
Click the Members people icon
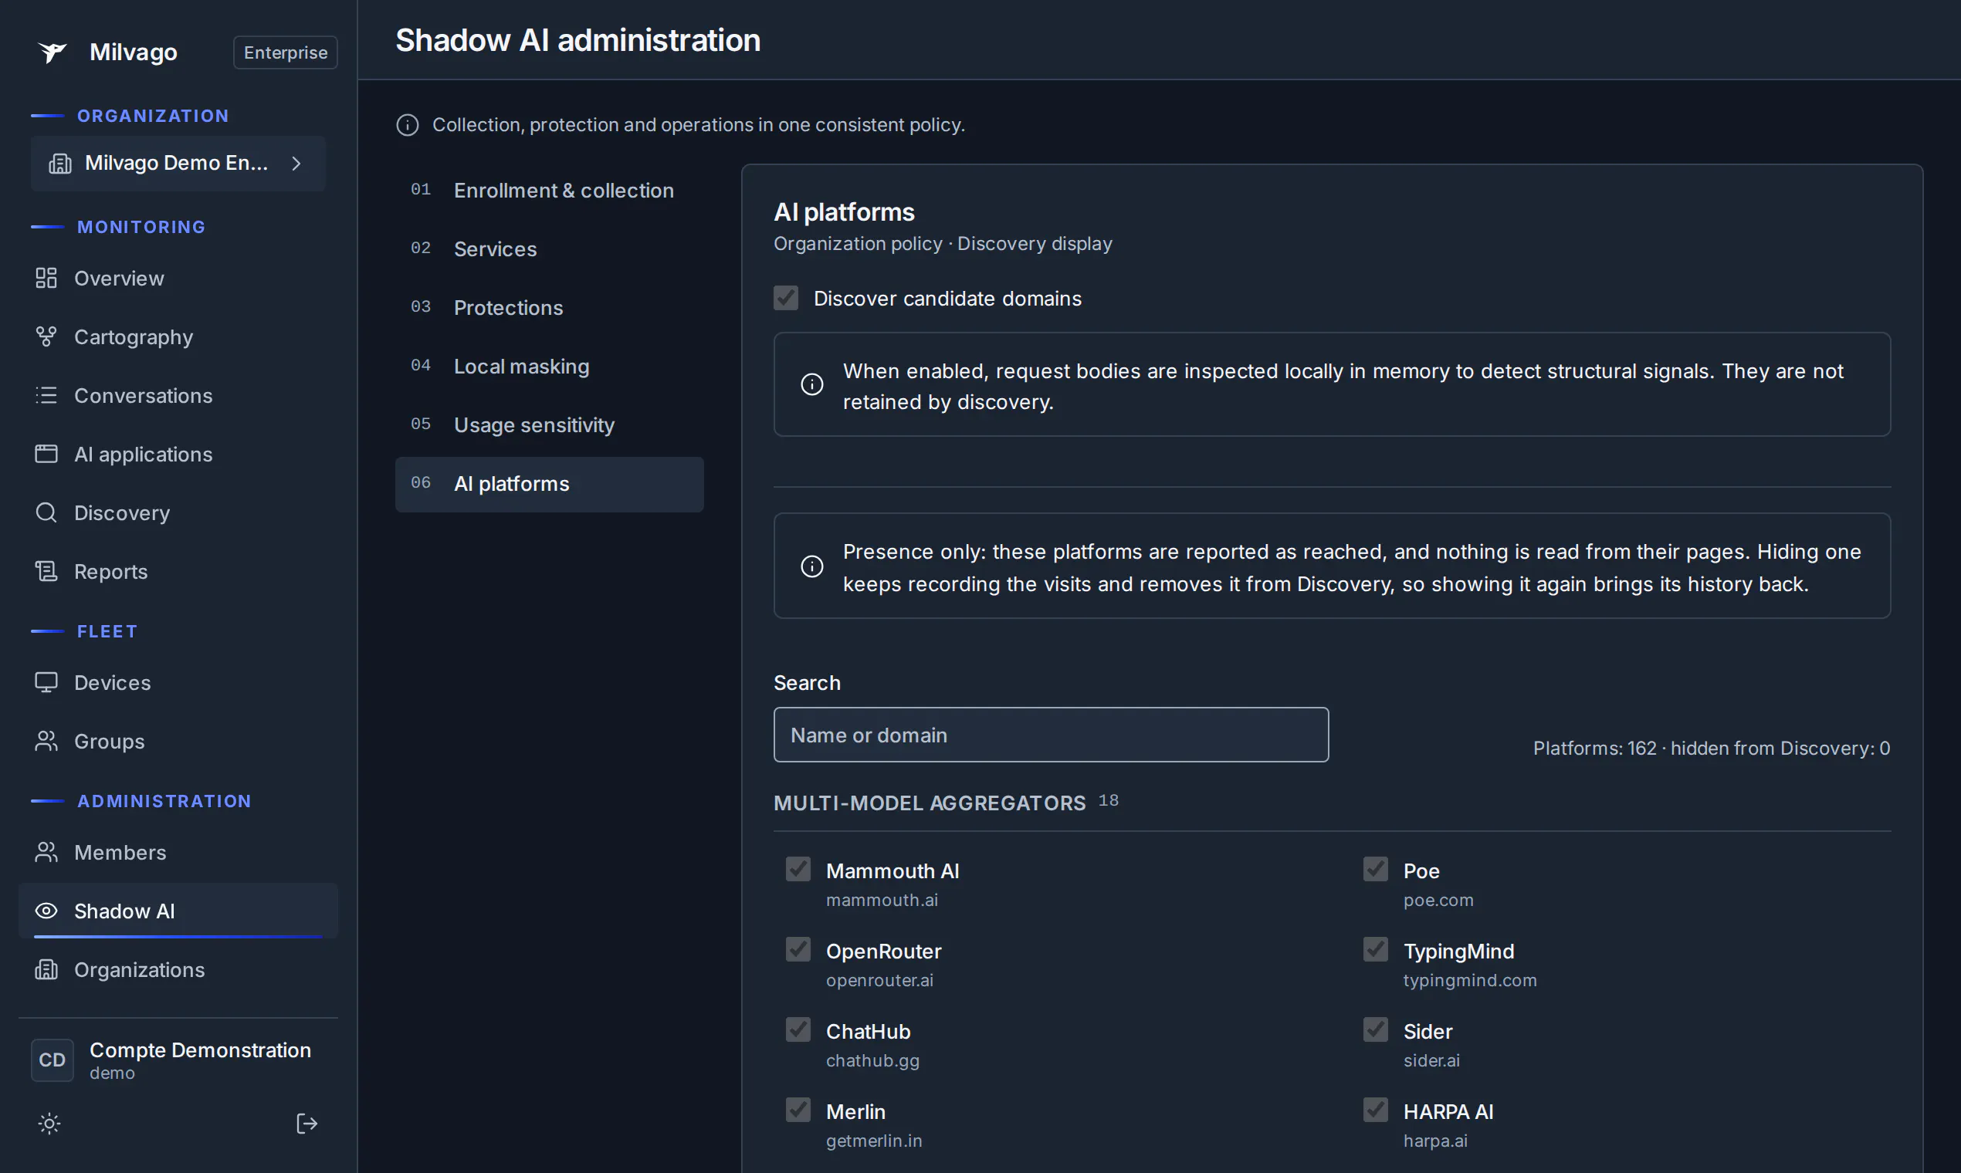coord(46,852)
